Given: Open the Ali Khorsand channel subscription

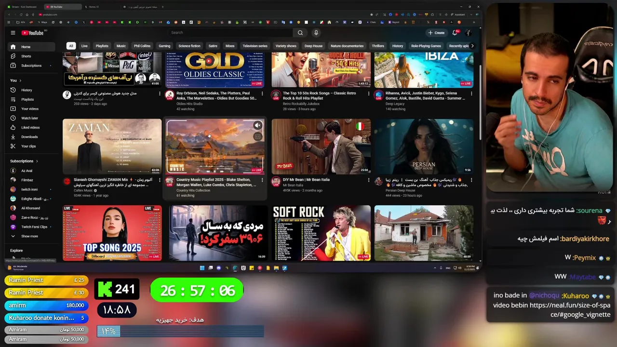Looking at the screenshot, I should [x=32, y=208].
